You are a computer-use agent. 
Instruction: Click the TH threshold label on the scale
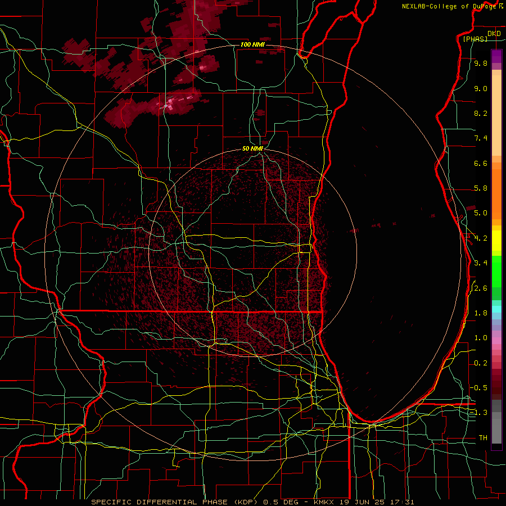tap(483, 437)
